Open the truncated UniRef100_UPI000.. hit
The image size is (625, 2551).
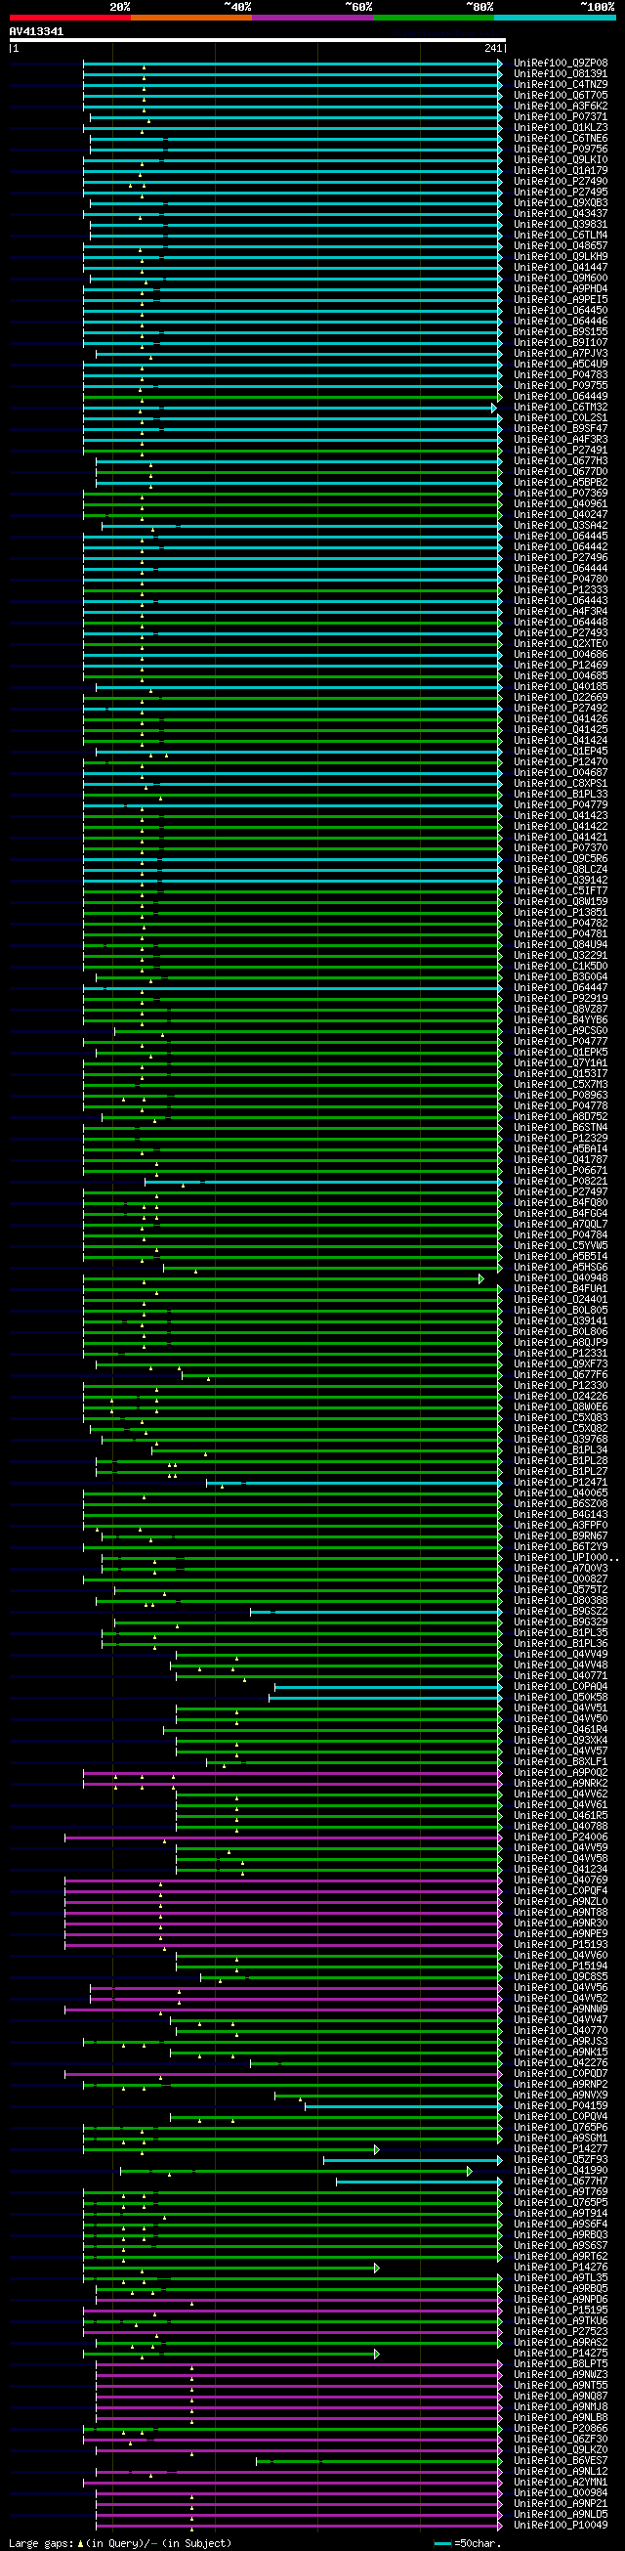[x=565, y=1558]
